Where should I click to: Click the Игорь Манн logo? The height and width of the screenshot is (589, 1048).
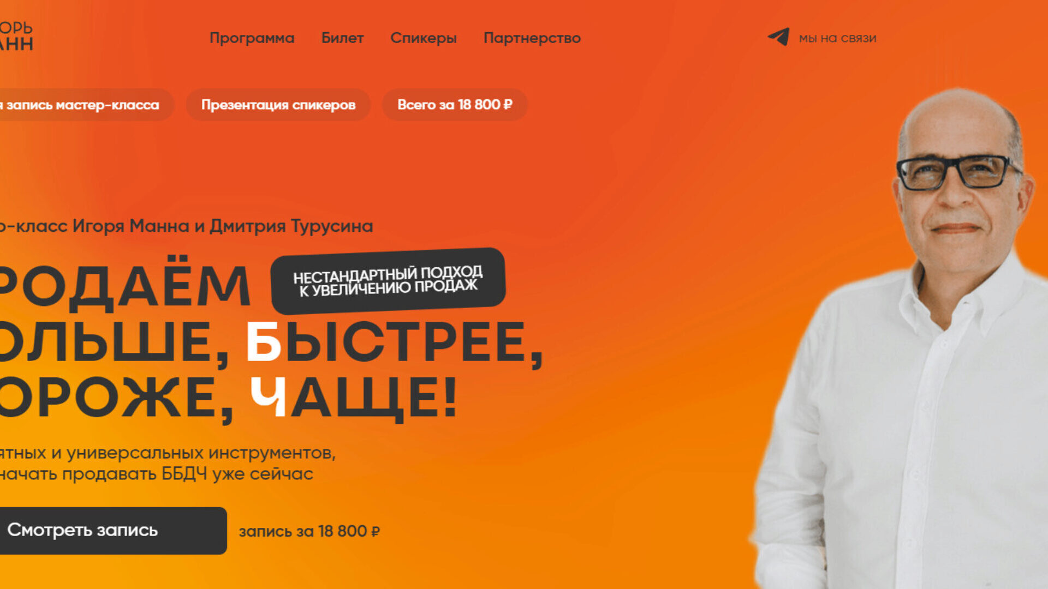click(16, 36)
